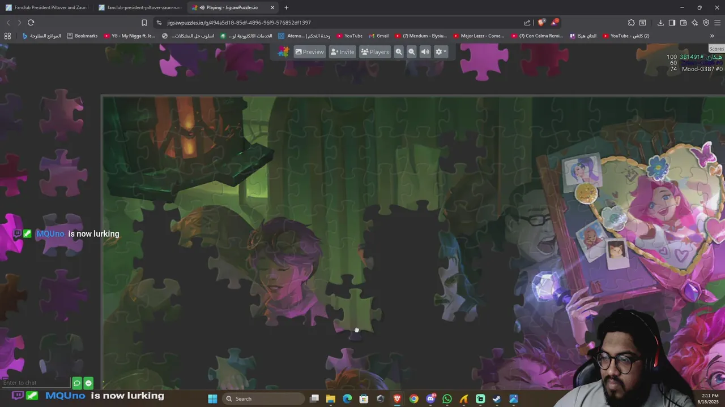725x407 pixels.
Task: Open File Explorer from taskbar
Action: coord(331,399)
